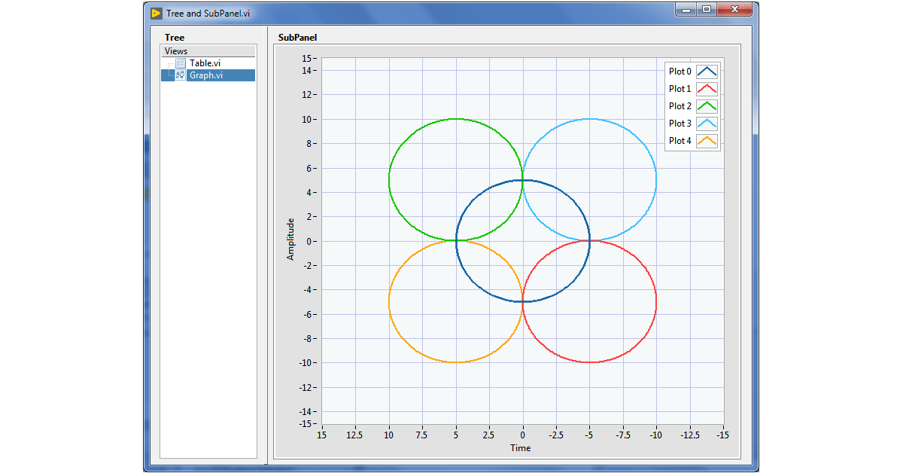Click the Plot 1 red line sample
Viewport: 903px width, 473px height.
(707, 88)
